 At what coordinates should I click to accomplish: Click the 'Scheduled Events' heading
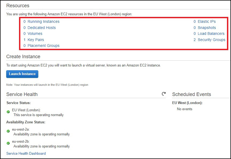[192, 94]
